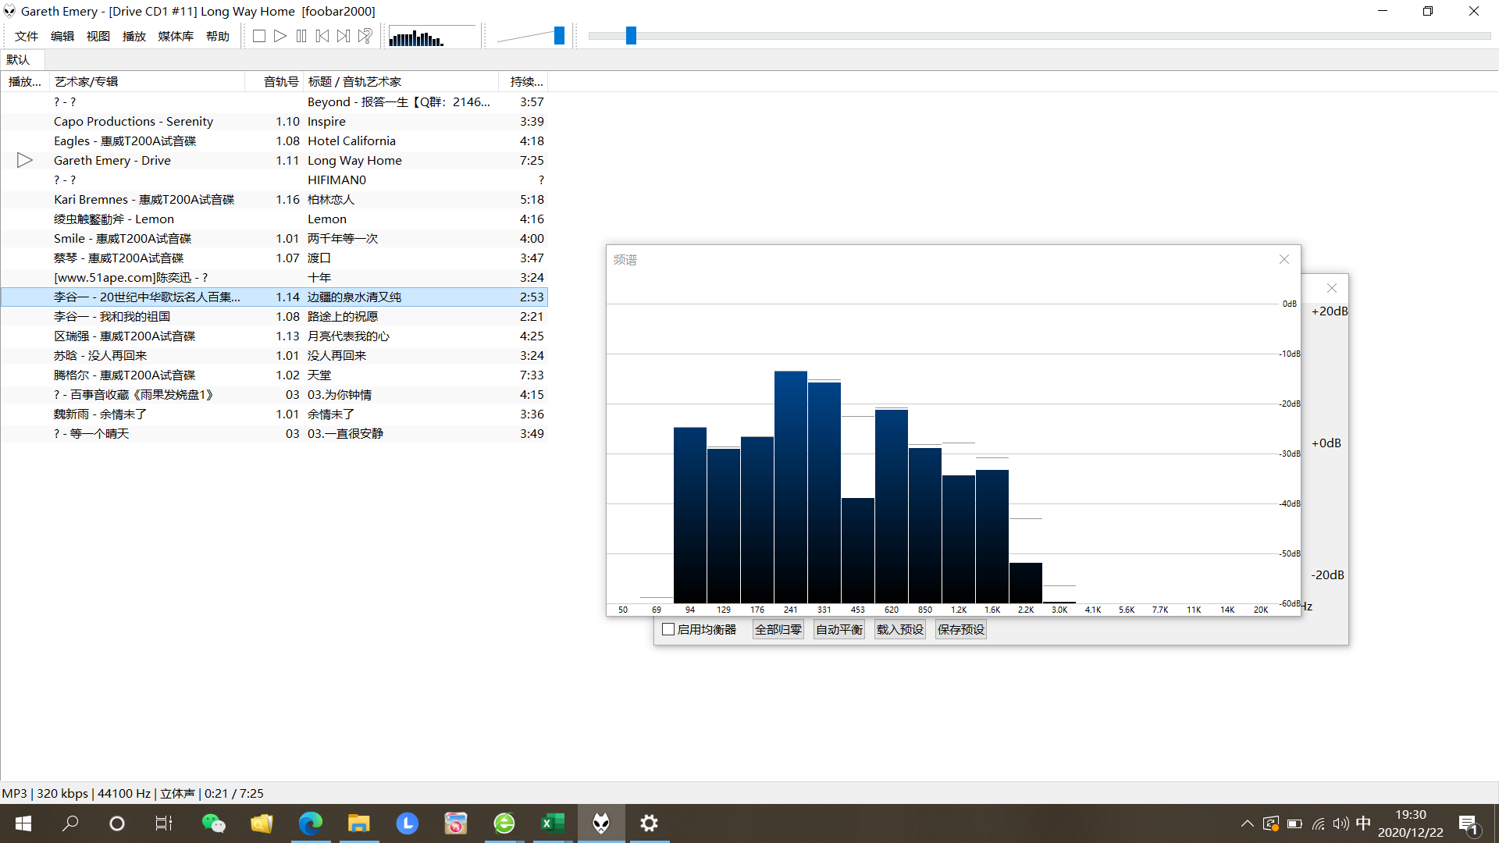Click the 播放 status column header
This screenshot has width=1499, height=843.
coord(25,81)
